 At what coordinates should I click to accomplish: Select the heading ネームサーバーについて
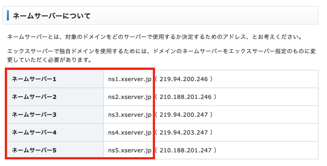52,16
